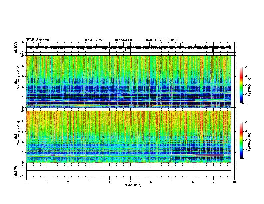
Task: Click the time axis tick label "3"
Action: click(x=89, y=182)
